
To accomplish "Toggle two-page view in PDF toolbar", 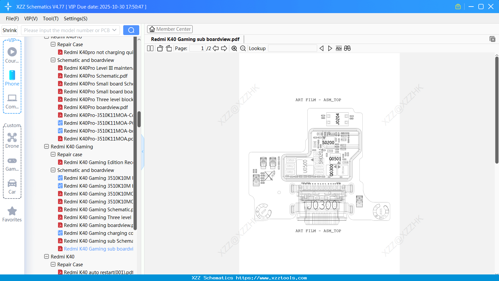I will click(150, 48).
